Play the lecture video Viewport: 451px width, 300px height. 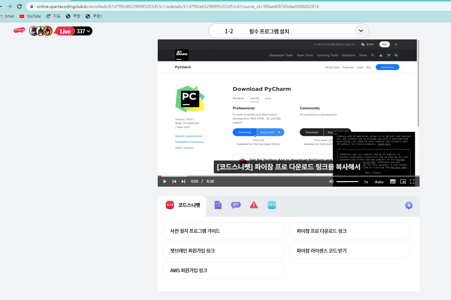tap(165, 181)
